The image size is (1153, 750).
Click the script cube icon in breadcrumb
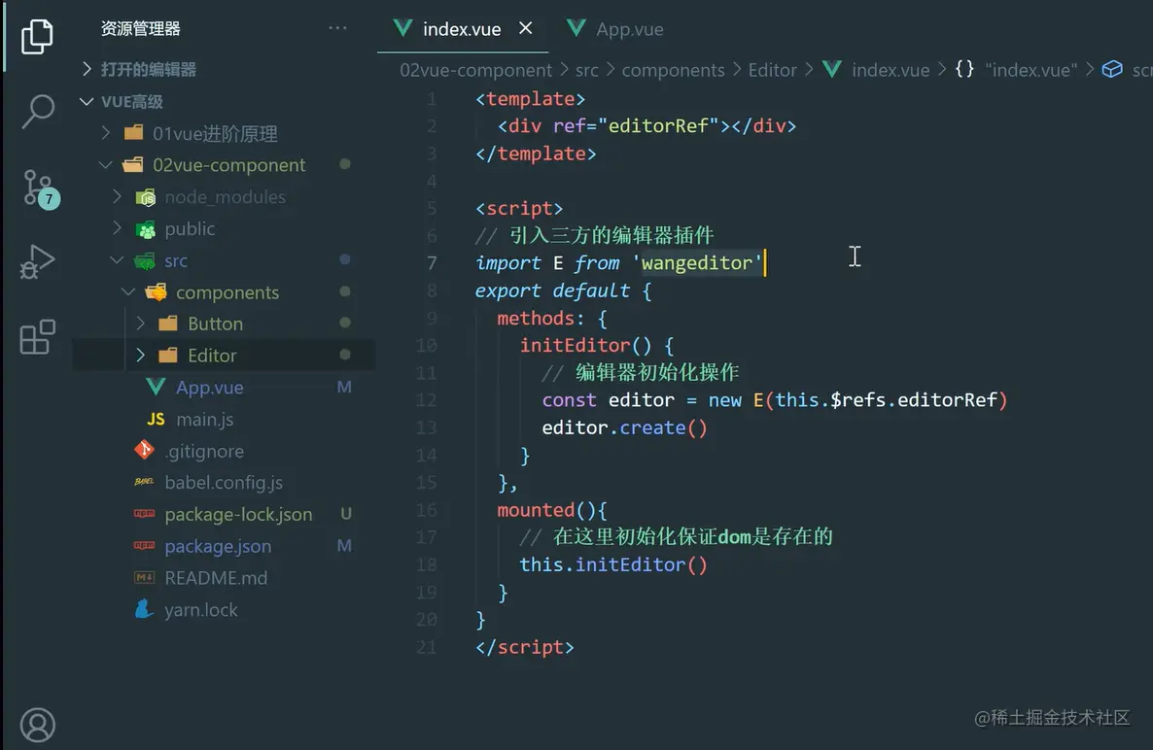(x=1112, y=69)
